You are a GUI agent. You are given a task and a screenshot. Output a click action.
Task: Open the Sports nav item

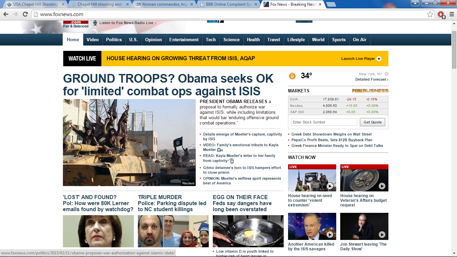(339, 39)
